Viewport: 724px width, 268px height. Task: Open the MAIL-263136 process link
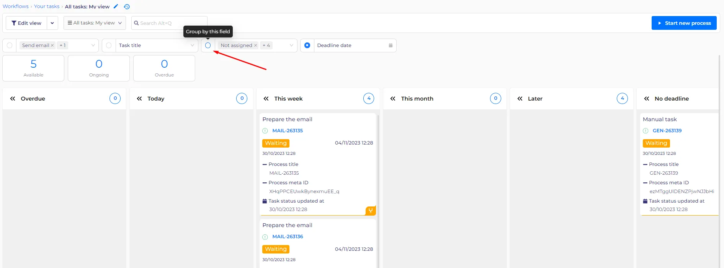tap(288, 237)
